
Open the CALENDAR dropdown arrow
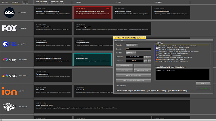click(x=19, y=2)
